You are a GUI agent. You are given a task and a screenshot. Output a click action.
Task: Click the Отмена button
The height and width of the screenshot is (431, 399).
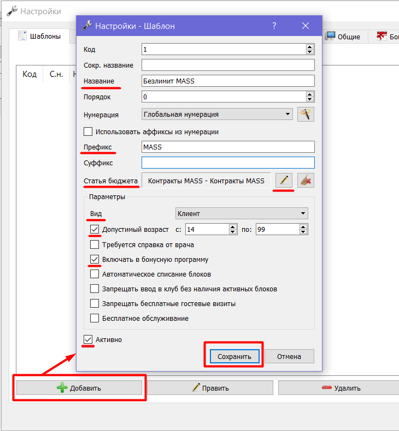tap(289, 356)
